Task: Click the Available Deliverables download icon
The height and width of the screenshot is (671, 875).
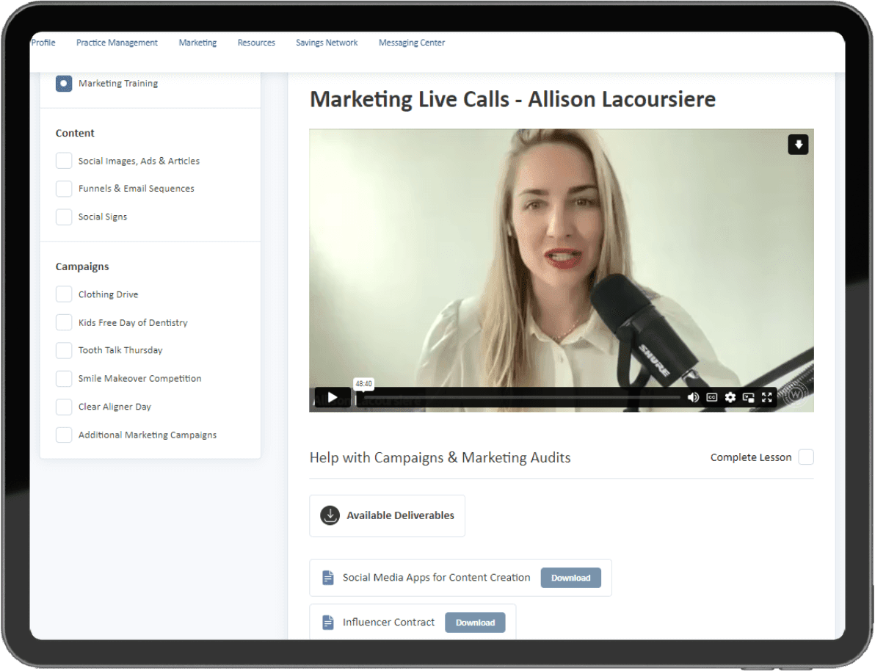Action: point(330,515)
